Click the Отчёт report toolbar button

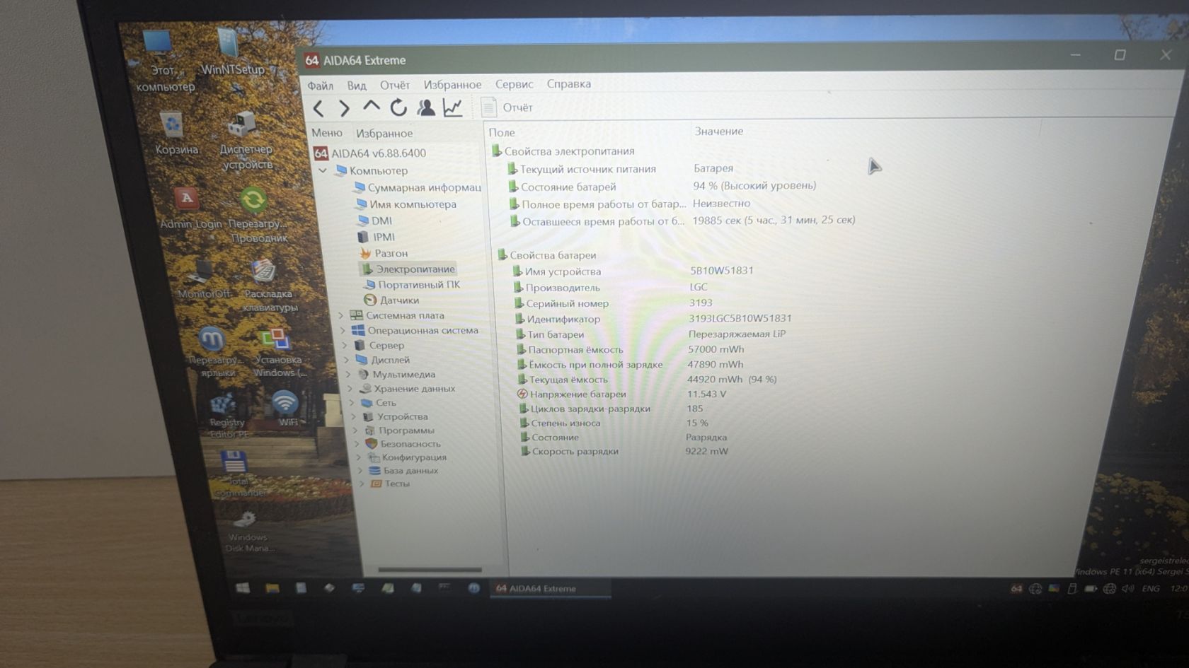tap(507, 107)
